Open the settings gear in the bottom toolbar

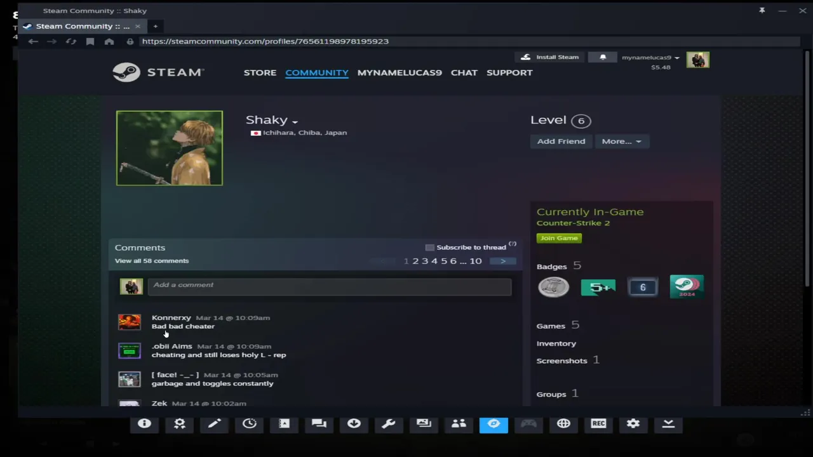[633, 423]
